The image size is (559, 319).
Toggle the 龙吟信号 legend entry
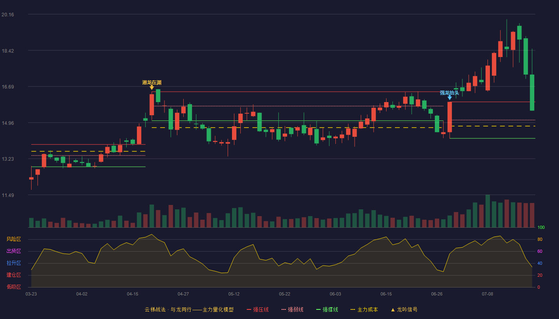pyautogui.click(x=404, y=309)
